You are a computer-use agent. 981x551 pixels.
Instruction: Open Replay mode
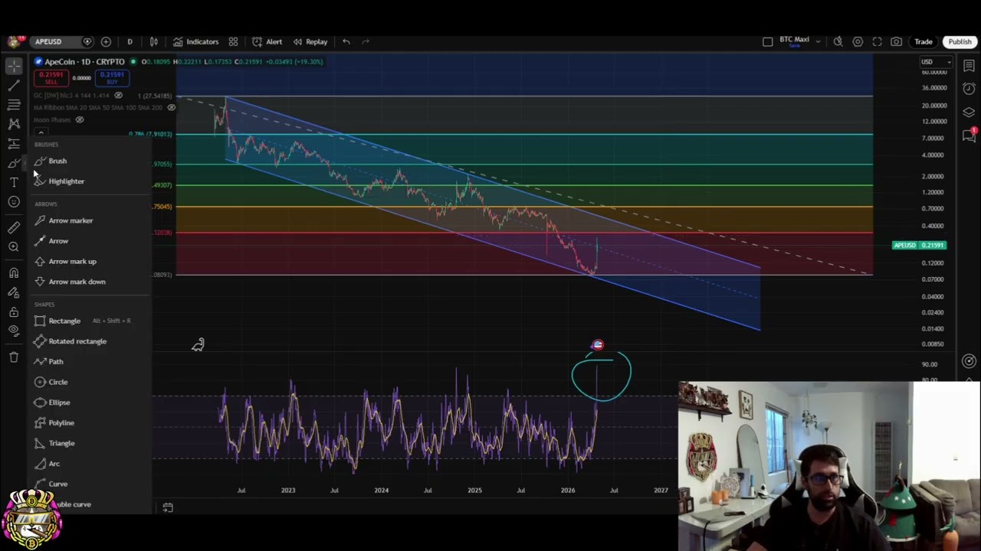point(310,41)
